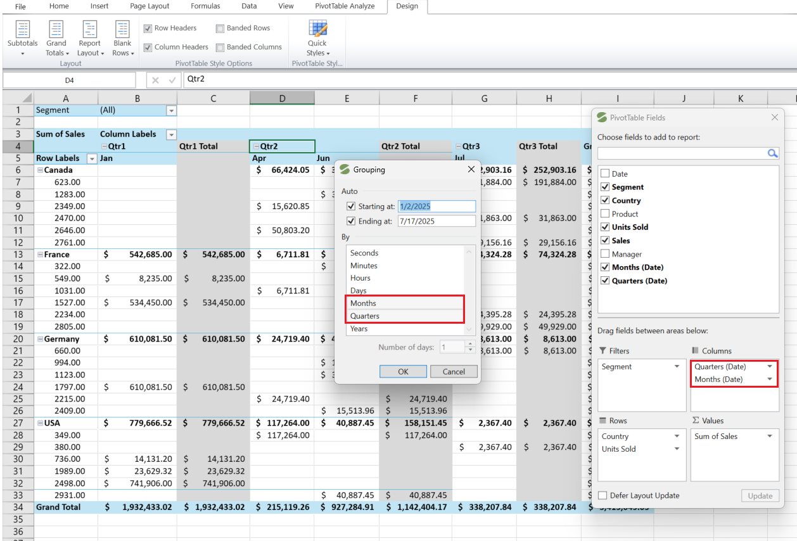Image resolution: width=797 pixels, height=541 pixels.
Task: Open the Grand Totals menu
Action: [x=56, y=39]
